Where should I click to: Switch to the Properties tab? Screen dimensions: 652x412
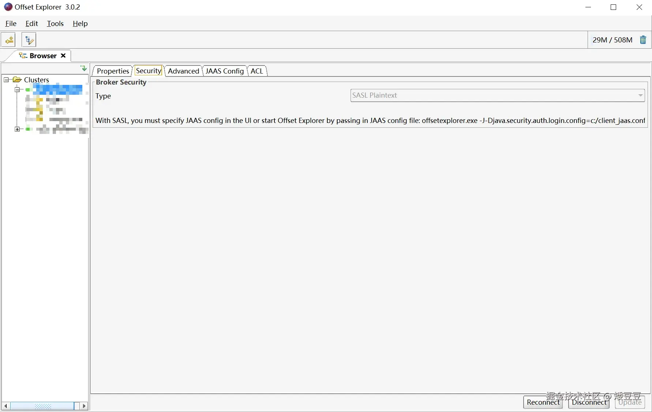tap(113, 71)
